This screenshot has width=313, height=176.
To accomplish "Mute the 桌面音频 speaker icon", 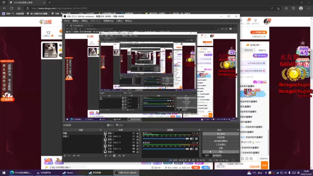I will click(192, 149).
